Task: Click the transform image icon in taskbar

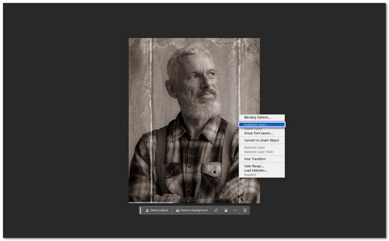Action: click(216, 210)
